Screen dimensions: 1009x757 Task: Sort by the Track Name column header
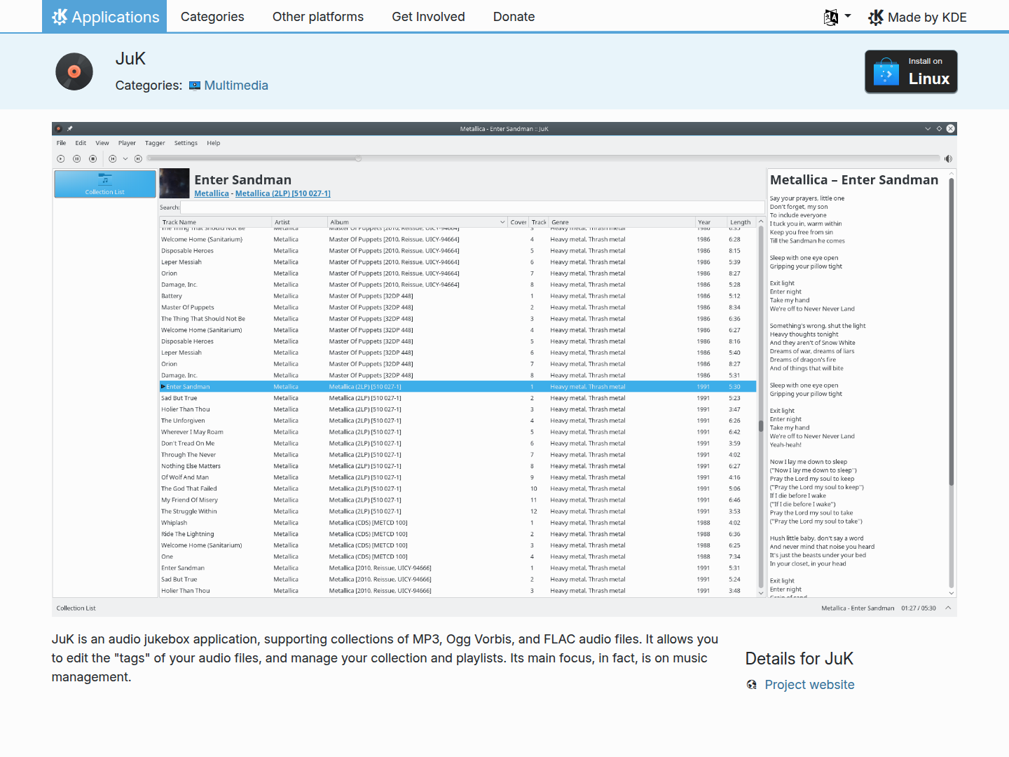(x=215, y=222)
